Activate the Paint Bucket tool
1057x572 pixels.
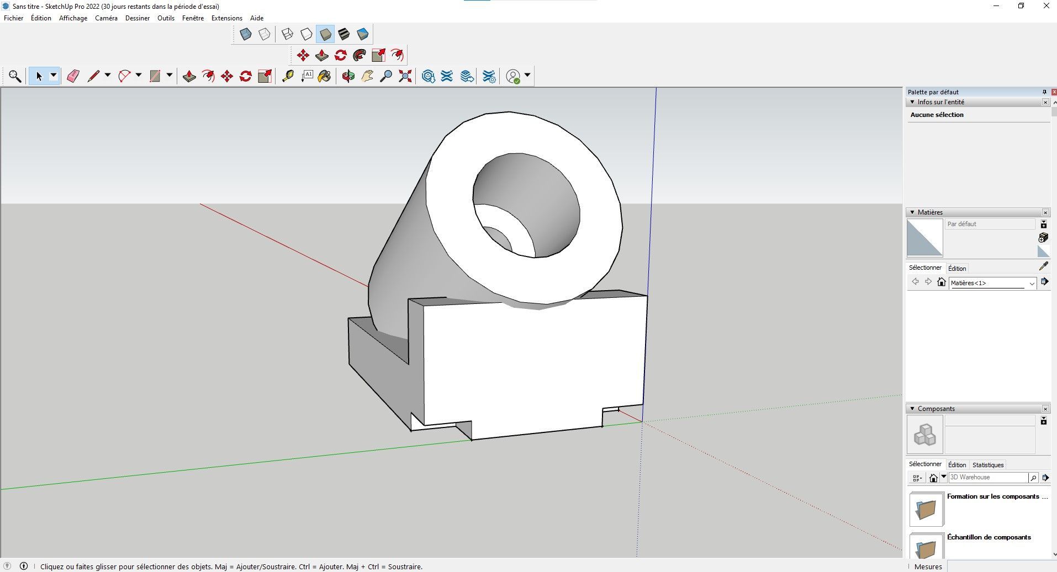click(x=324, y=76)
